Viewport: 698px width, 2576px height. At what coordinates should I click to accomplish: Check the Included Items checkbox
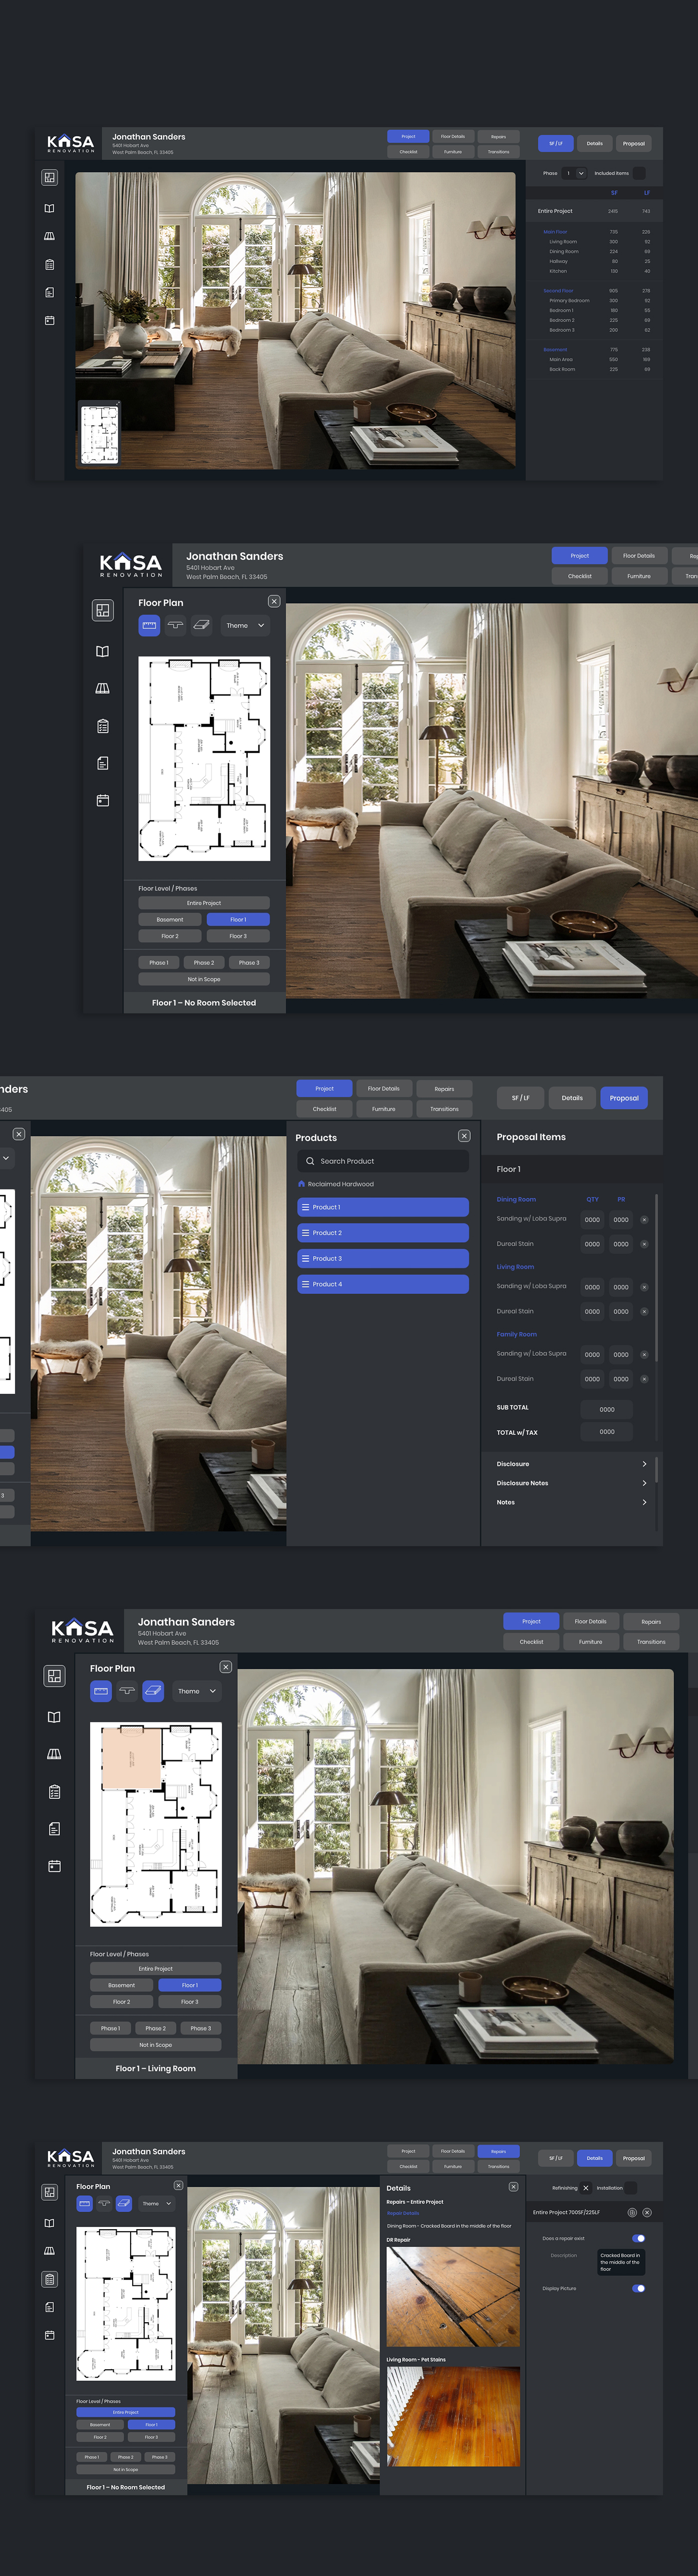coord(639,173)
